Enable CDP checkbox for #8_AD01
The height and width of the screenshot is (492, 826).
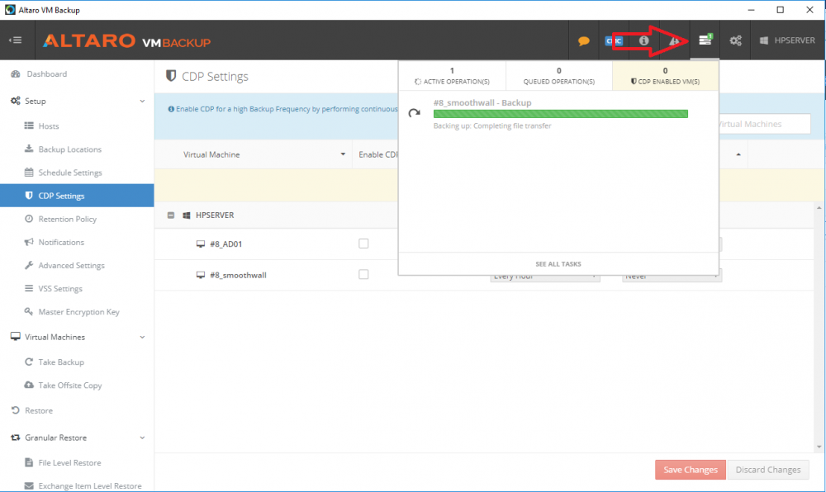coord(363,244)
